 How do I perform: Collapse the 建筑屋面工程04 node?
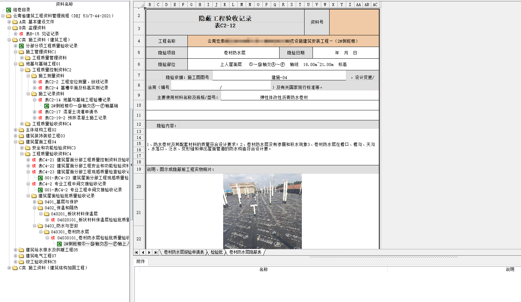tap(16, 142)
